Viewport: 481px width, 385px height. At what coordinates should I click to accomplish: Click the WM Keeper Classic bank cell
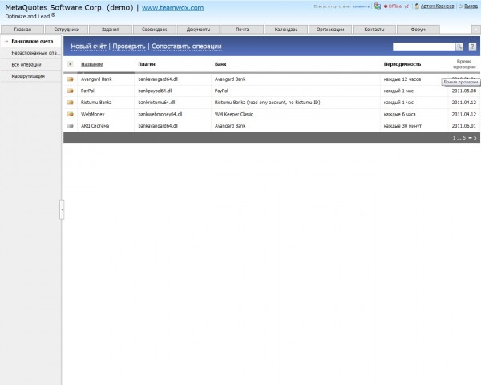coord(234,114)
